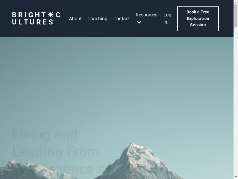Click the vertical scrollbar thumb
Viewport: 238px width, 179px height.
coord(236,16)
